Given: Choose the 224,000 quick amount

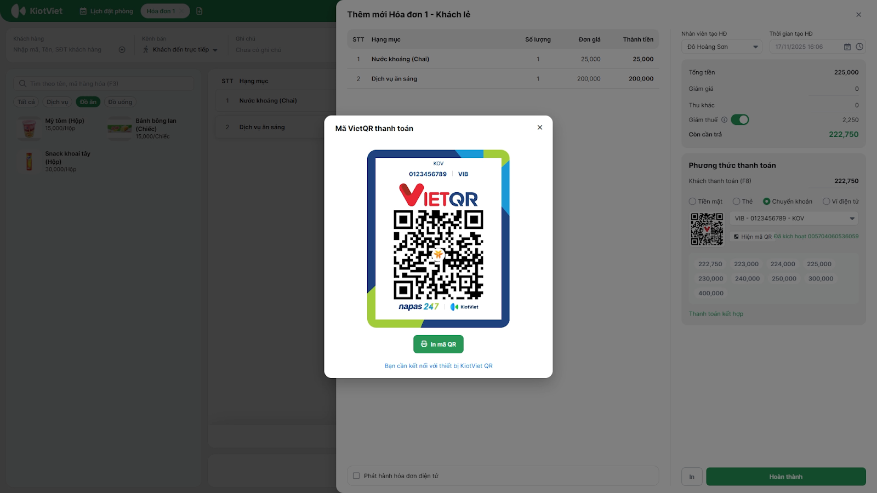Looking at the screenshot, I should pyautogui.click(x=783, y=264).
